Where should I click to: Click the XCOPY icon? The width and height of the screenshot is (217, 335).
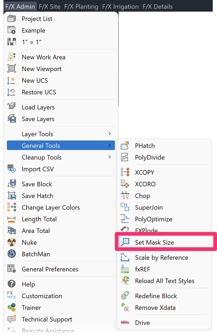click(125, 172)
